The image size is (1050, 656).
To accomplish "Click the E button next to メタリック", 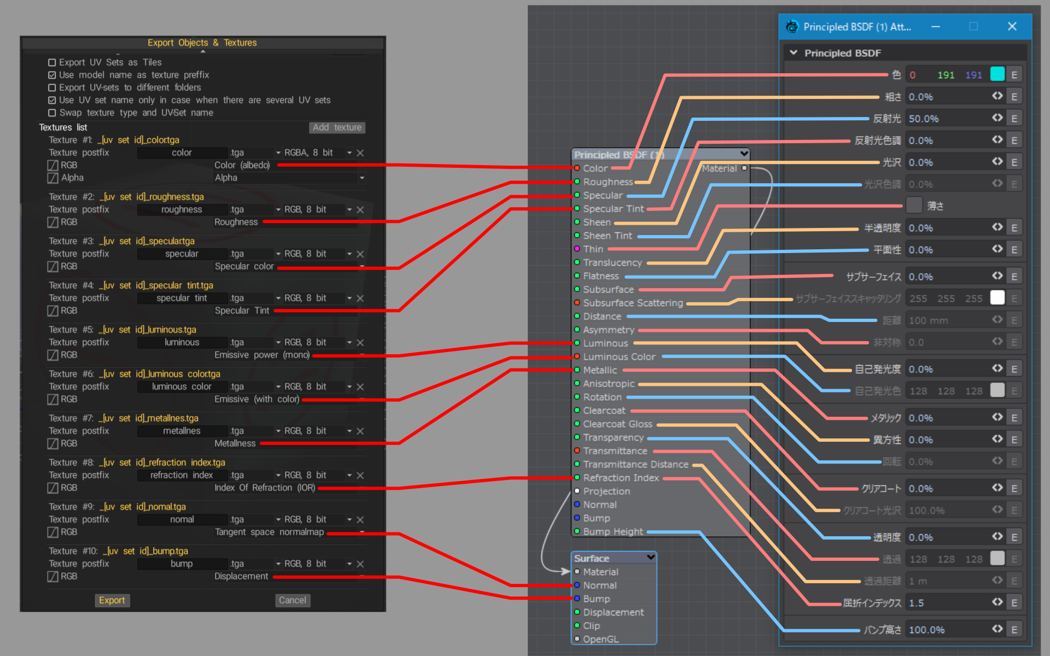I will (1014, 418).
